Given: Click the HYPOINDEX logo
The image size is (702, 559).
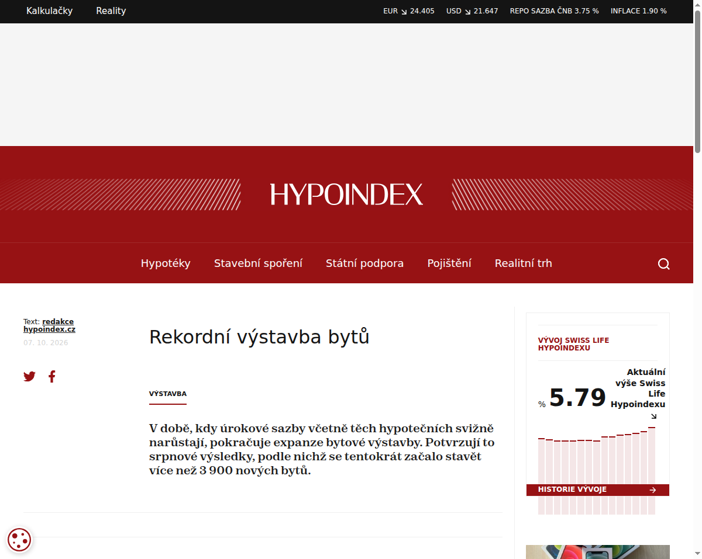Looking at the screenshot, I should (346, 194).
